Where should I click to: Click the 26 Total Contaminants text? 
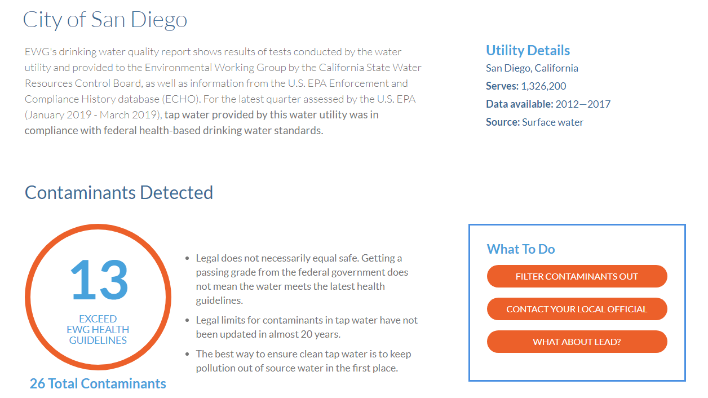(98, 384)
